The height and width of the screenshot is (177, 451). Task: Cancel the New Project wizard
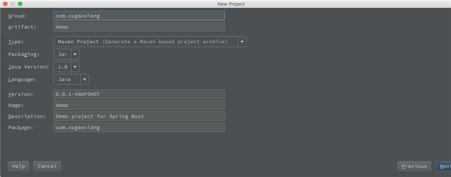[x=47, y=166]
